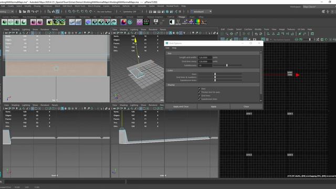Screen dimensions: 336x189
Task: Click the teal ring shelf icon
Action: [x=130, y=22]
